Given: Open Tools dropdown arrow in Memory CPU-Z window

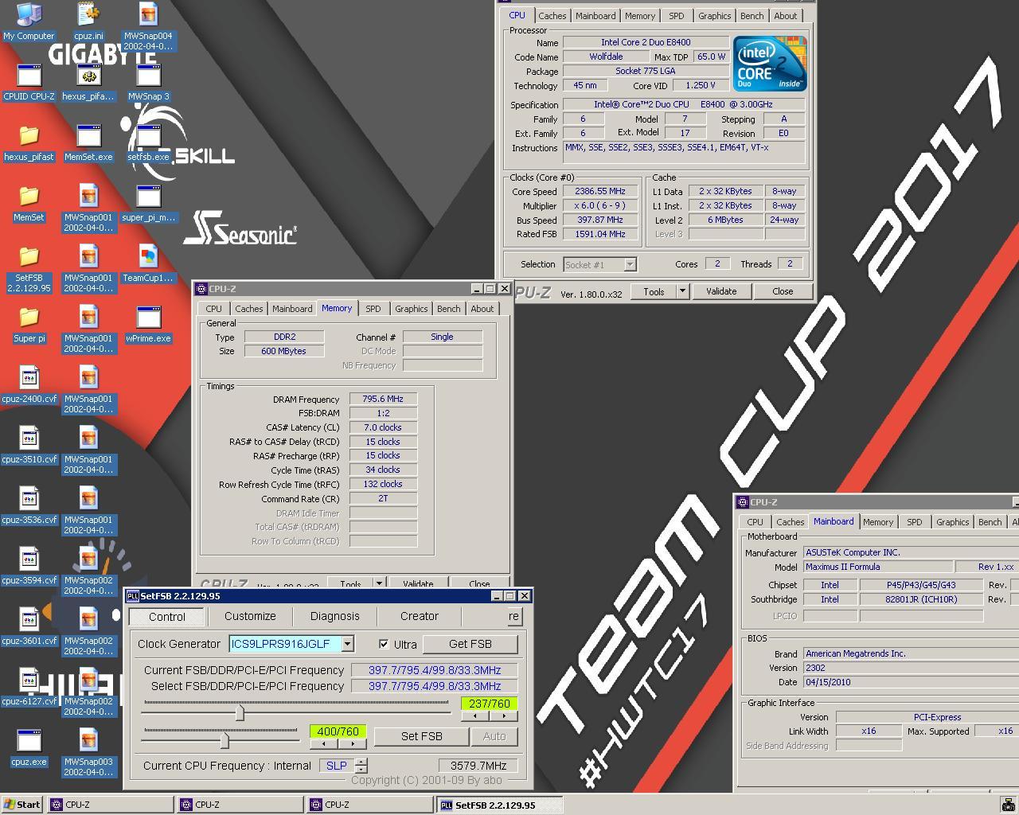Looking at the screenshot, I should point(379,583).
